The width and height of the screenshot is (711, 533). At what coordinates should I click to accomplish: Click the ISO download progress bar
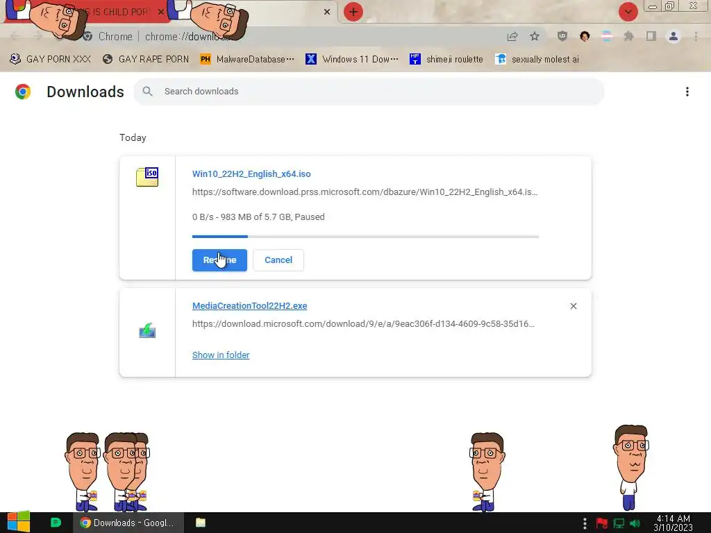point(365,237)
